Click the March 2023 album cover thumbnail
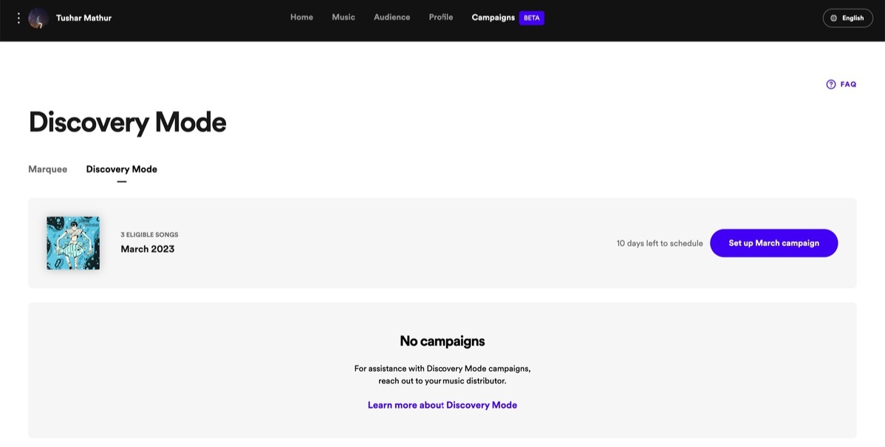This screenshot has height=447, width=885. coord(73,243)
